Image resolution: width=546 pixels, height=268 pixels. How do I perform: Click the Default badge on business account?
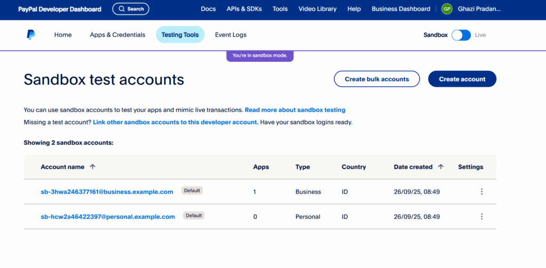click(192, 190)
